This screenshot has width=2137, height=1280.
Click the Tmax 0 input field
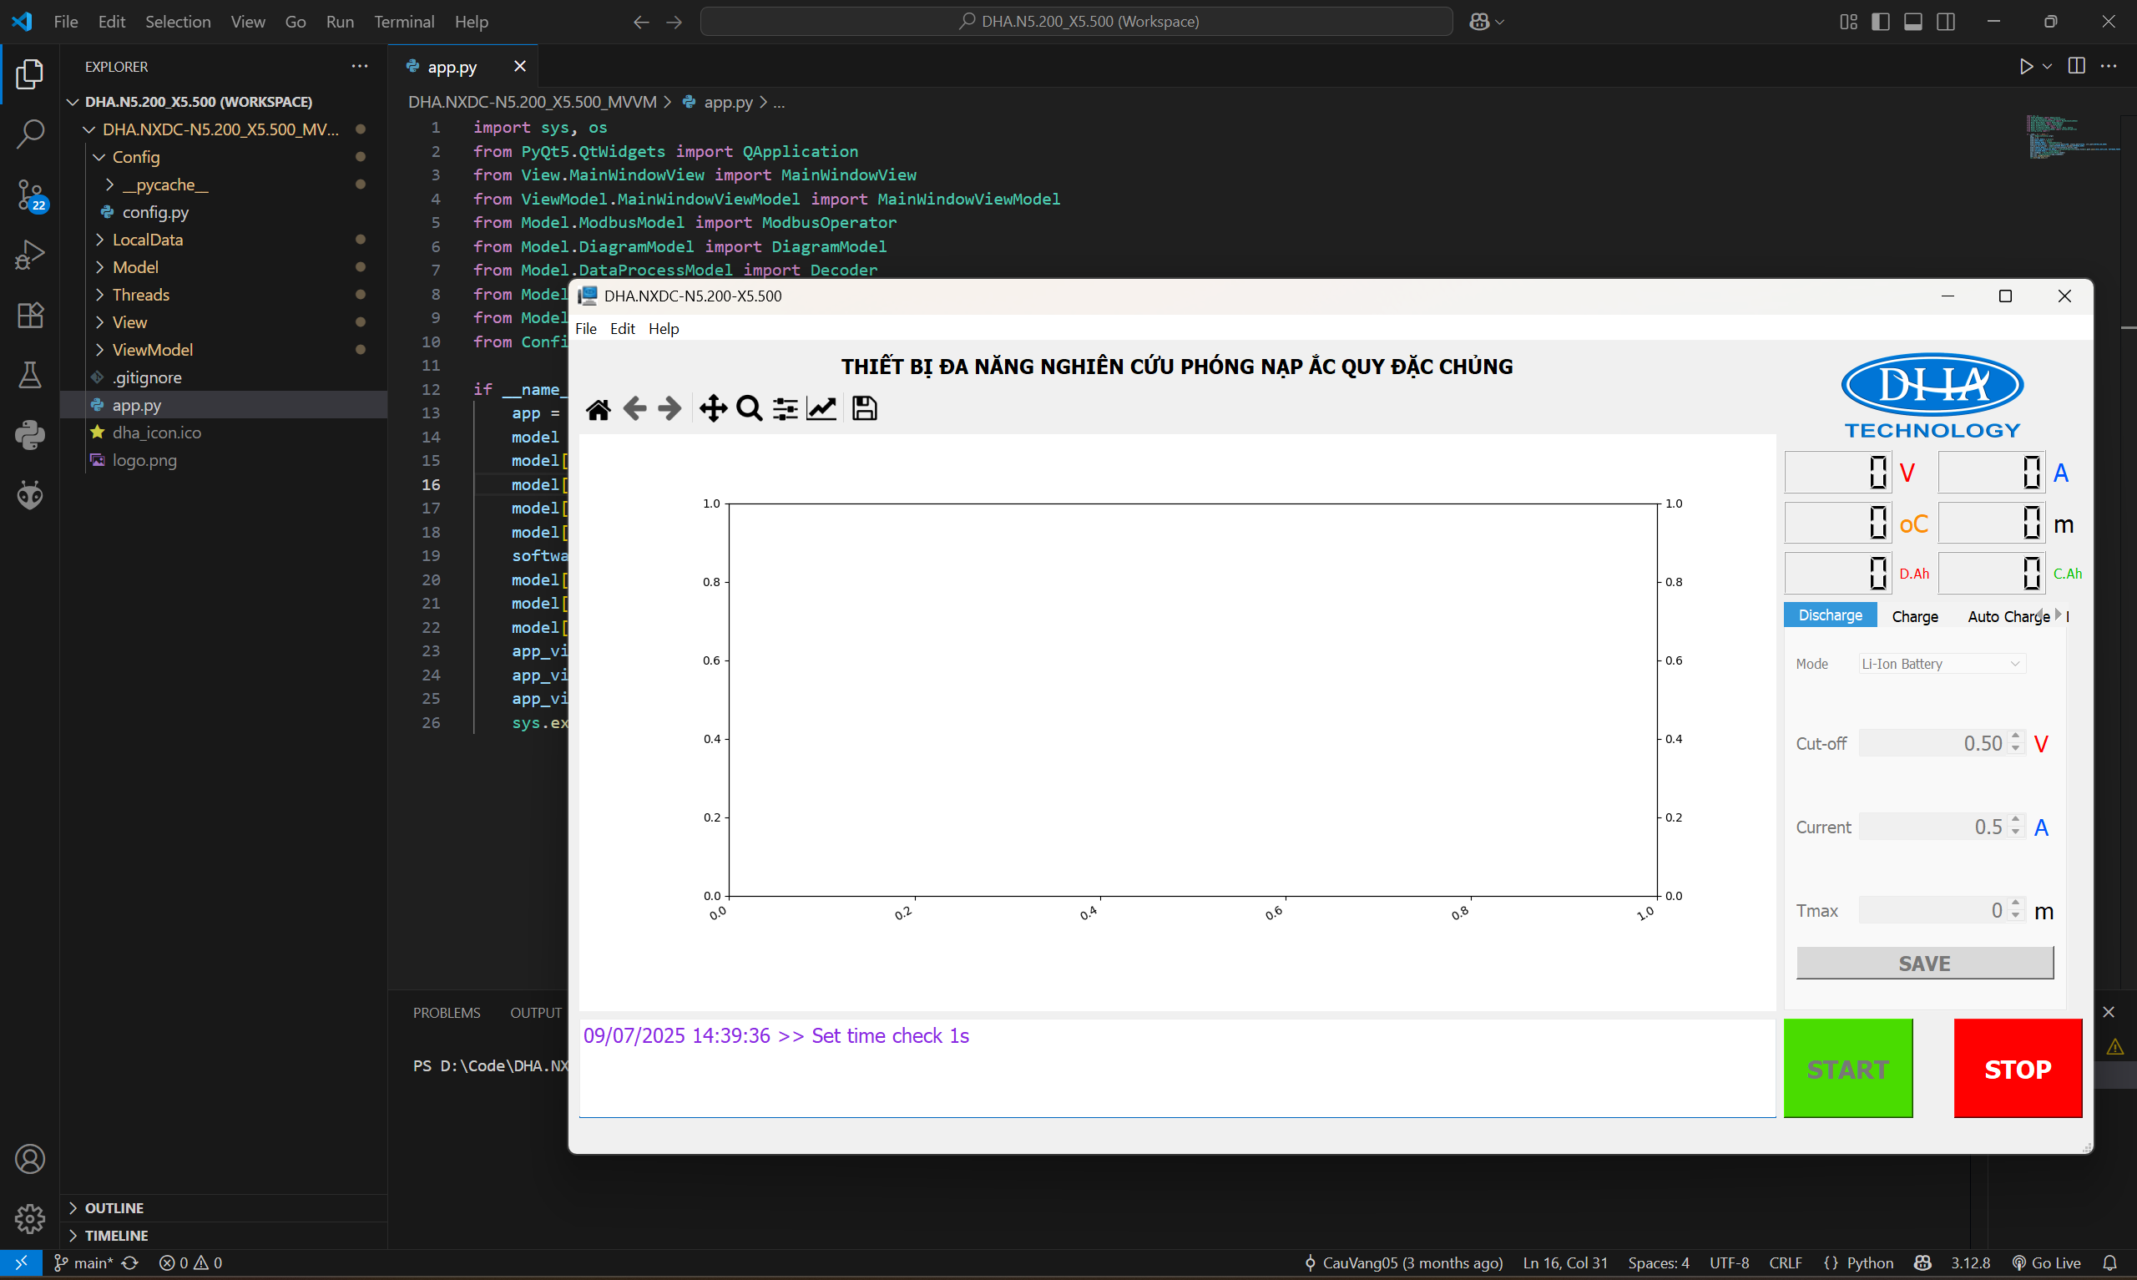pos(1932,911)
